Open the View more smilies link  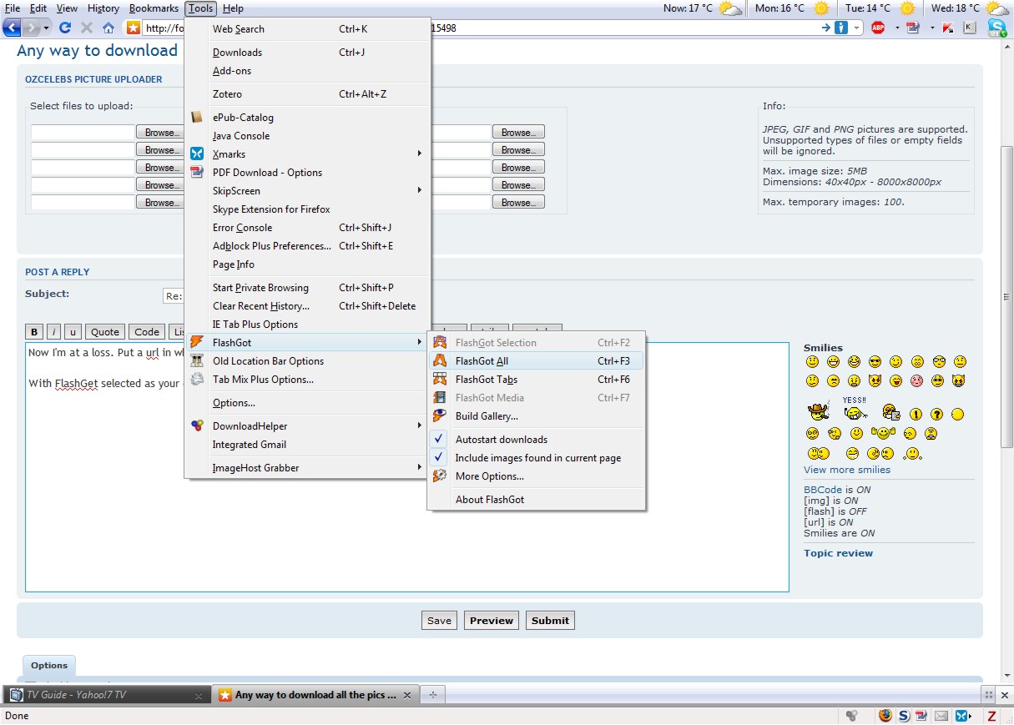[846, 470]
